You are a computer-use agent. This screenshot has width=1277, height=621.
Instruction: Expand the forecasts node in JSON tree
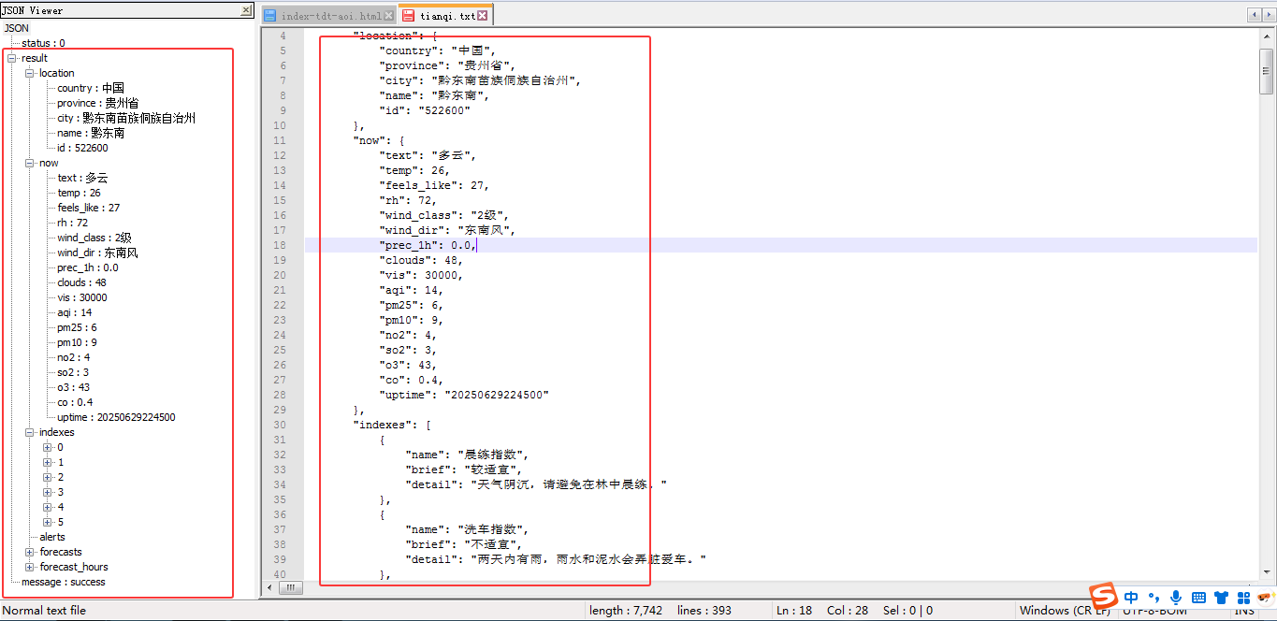[30, 552]
